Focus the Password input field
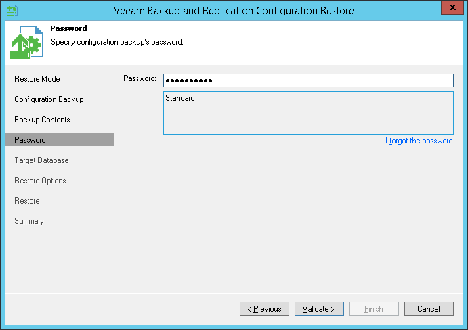Image resolution: width=468 pixels, height=330 pixels. coord(308,80)
